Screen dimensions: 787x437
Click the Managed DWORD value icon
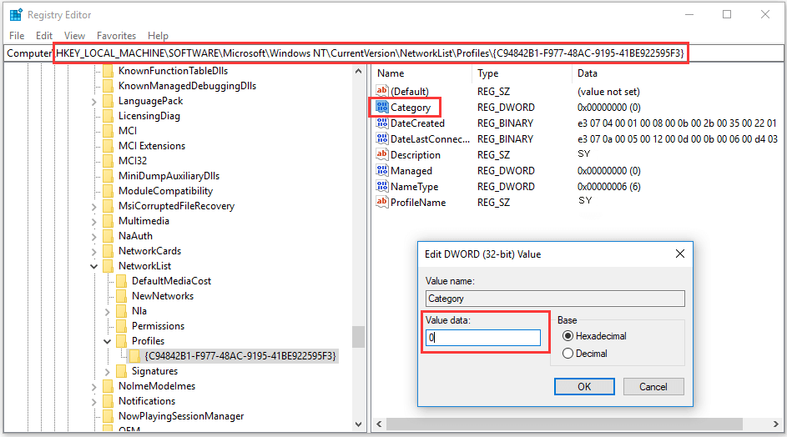pos(382,171)
